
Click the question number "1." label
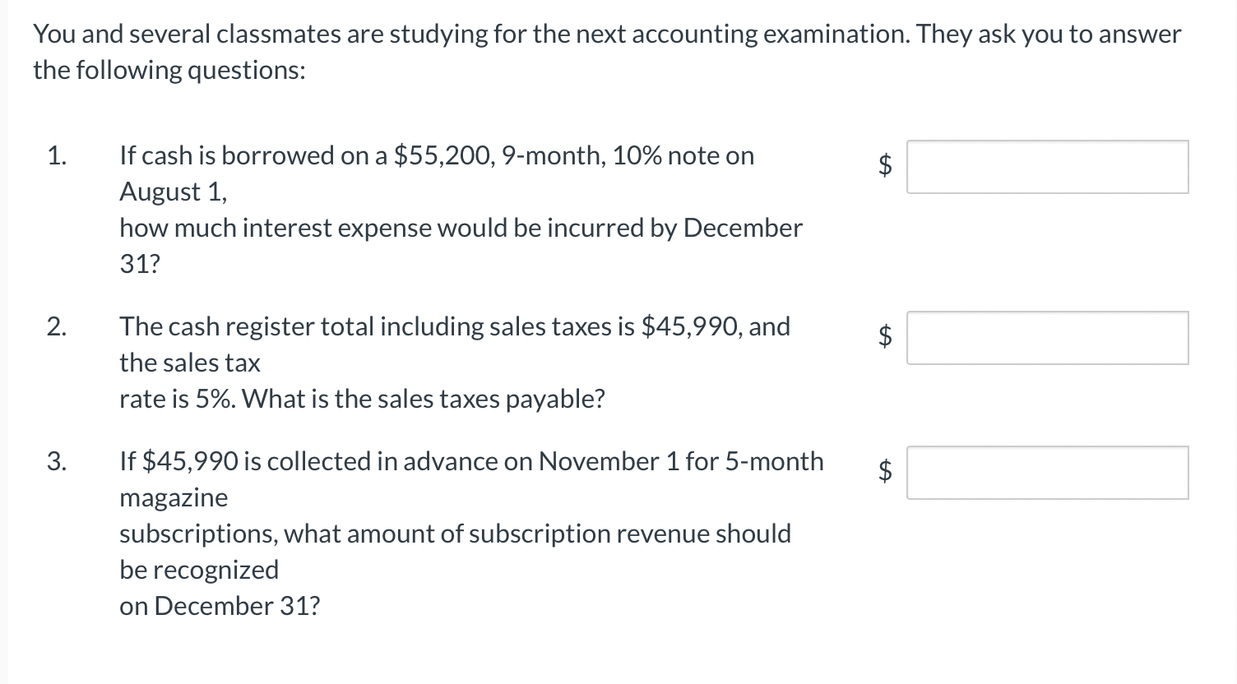point(56,155)
